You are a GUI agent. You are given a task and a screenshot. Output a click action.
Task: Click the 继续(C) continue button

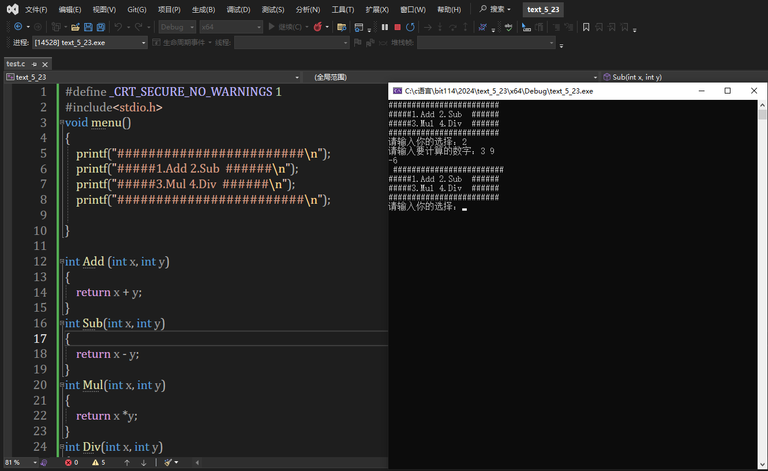click(285, 27)
